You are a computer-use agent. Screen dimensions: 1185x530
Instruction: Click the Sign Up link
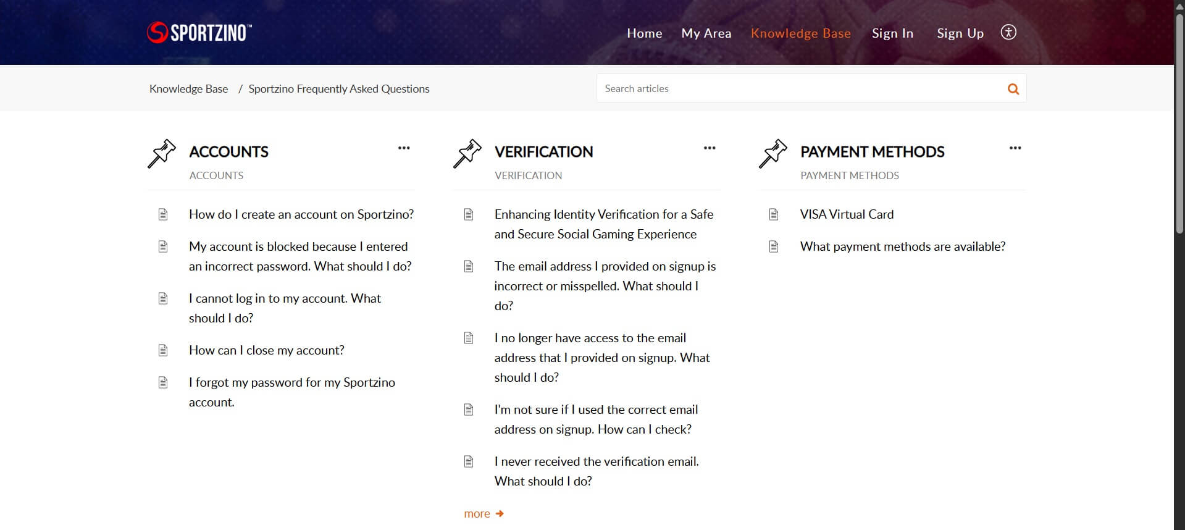[960, 33]
